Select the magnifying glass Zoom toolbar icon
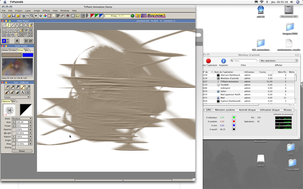Image resolution: width=303 pixels, height=189 pixels. coord(32,16)
